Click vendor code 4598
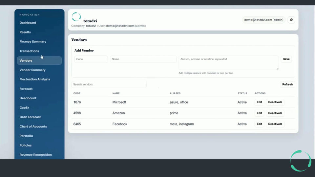This screenshot has height=177, width=315. click(x=77, y=113)
